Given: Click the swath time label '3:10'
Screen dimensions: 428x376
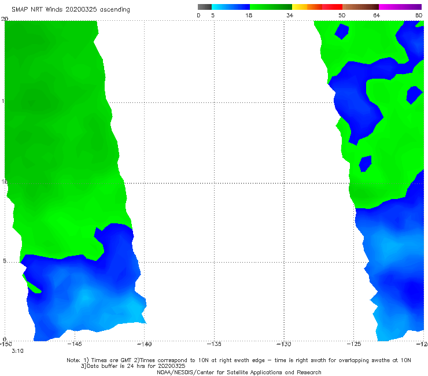Looking at the screenshot, I should (17, 351).
